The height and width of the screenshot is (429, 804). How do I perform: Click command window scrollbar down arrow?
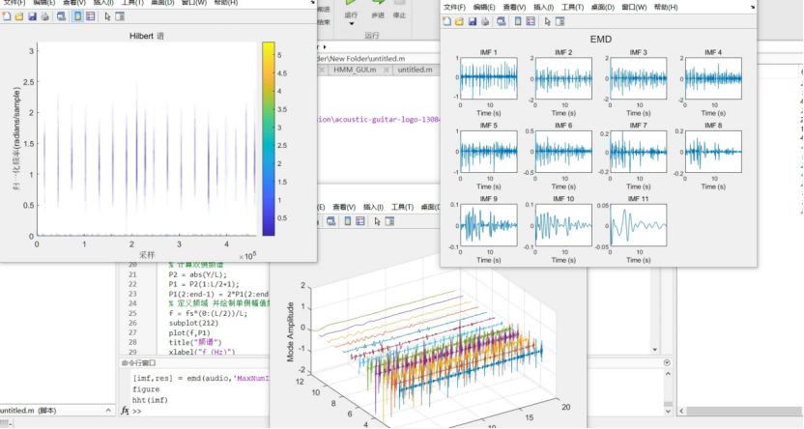pos(668,411)
